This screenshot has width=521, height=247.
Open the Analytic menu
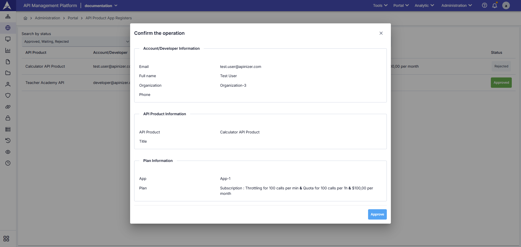(x=424, y=5)
